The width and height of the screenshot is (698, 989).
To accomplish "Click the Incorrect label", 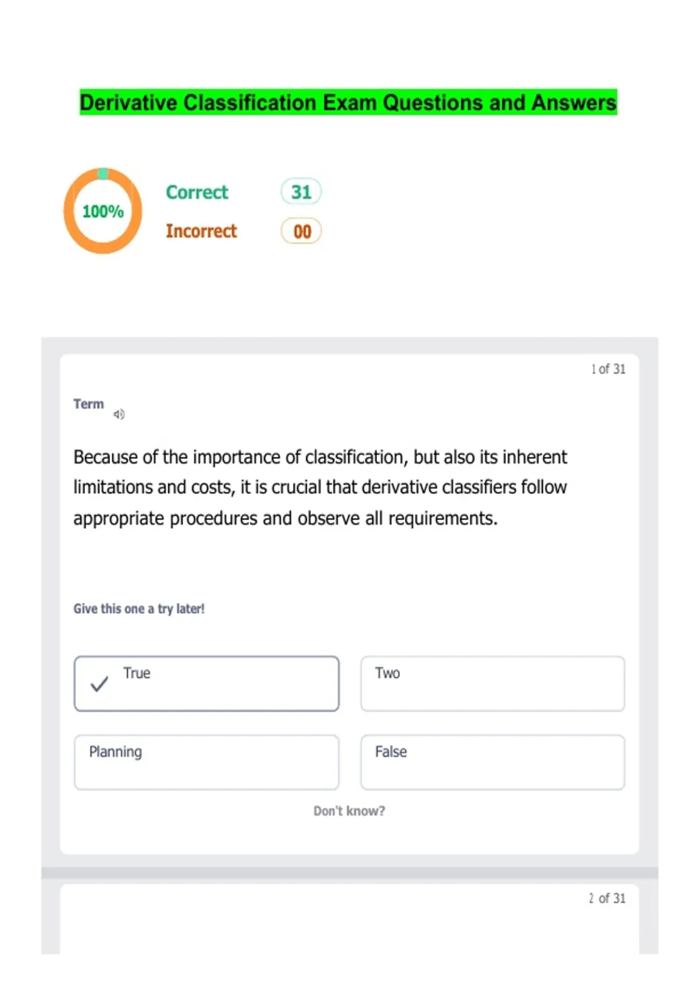I will coord(201,231).
